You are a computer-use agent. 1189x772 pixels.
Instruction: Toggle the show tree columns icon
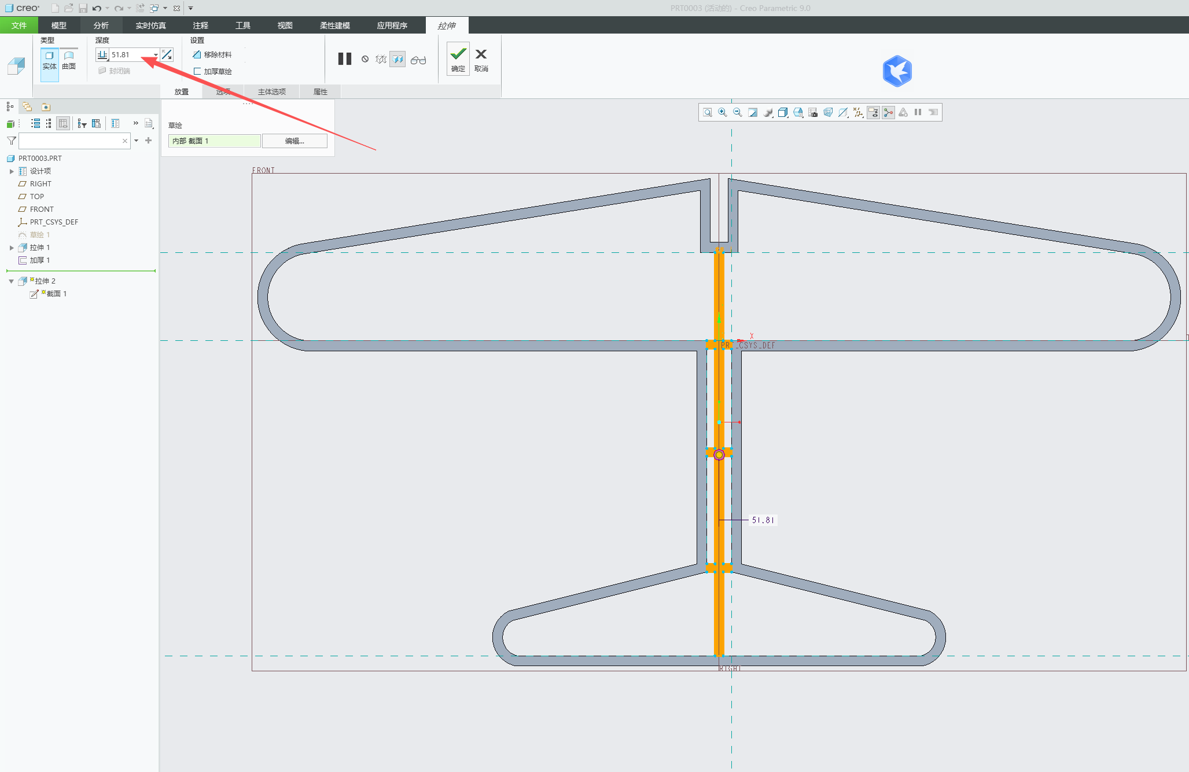click(x=63, y=123)
